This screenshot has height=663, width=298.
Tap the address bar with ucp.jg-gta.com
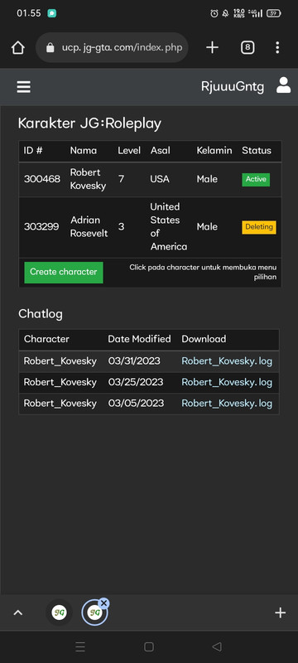(112, 48)
